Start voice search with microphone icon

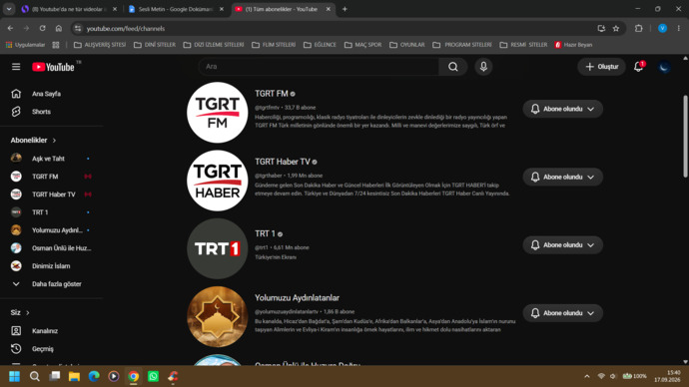pyautogui.click(x=483, y=67)
